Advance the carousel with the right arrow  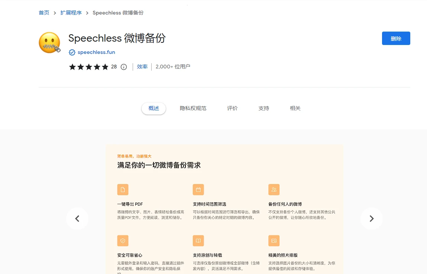[x=371, y=219]
